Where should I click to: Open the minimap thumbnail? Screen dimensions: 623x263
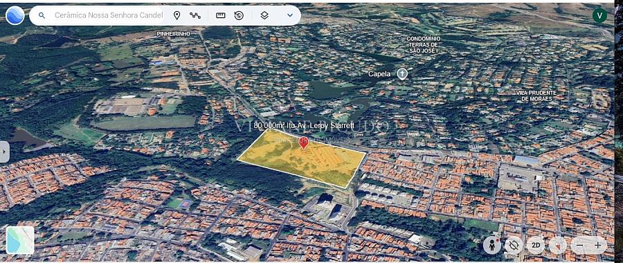[20, 240]
